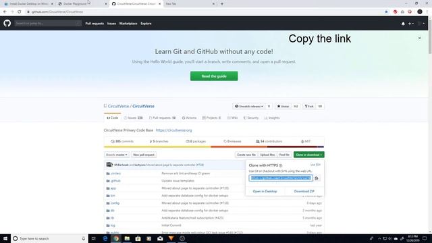The width and height of the screenshot is (432, 243).
Task: Expand the Branch: master dropdown
Action: [117, 155]
